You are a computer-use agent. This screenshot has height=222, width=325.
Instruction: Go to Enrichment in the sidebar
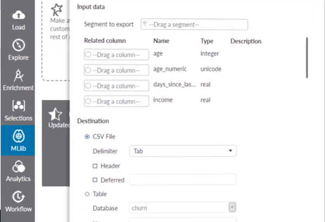pyautogui.click(x=18, y=80)
